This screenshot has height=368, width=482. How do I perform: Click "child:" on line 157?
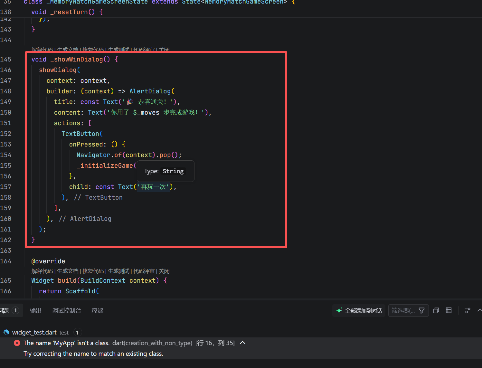pos(80,187)
